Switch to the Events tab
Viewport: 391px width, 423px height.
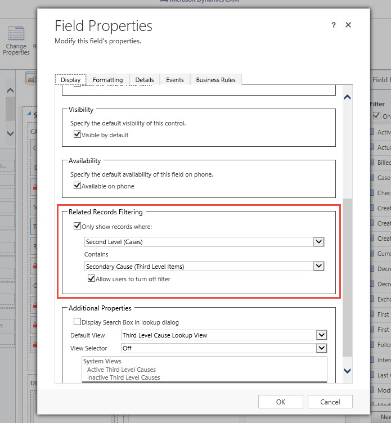[174, 80]
